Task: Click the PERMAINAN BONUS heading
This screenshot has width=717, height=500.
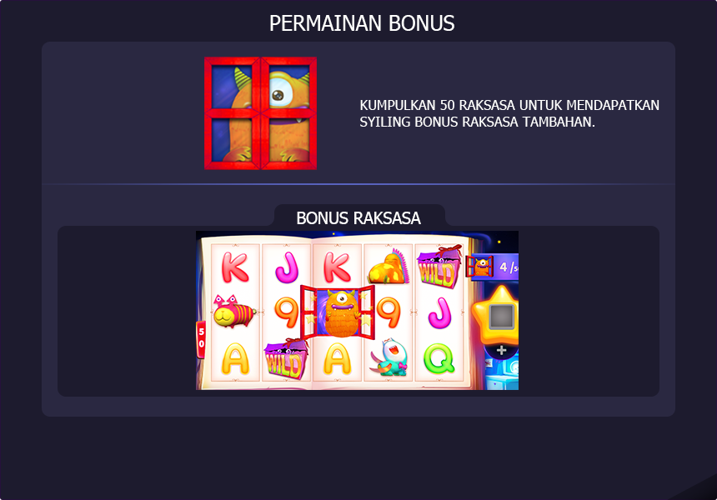Action: pos(362,23)
